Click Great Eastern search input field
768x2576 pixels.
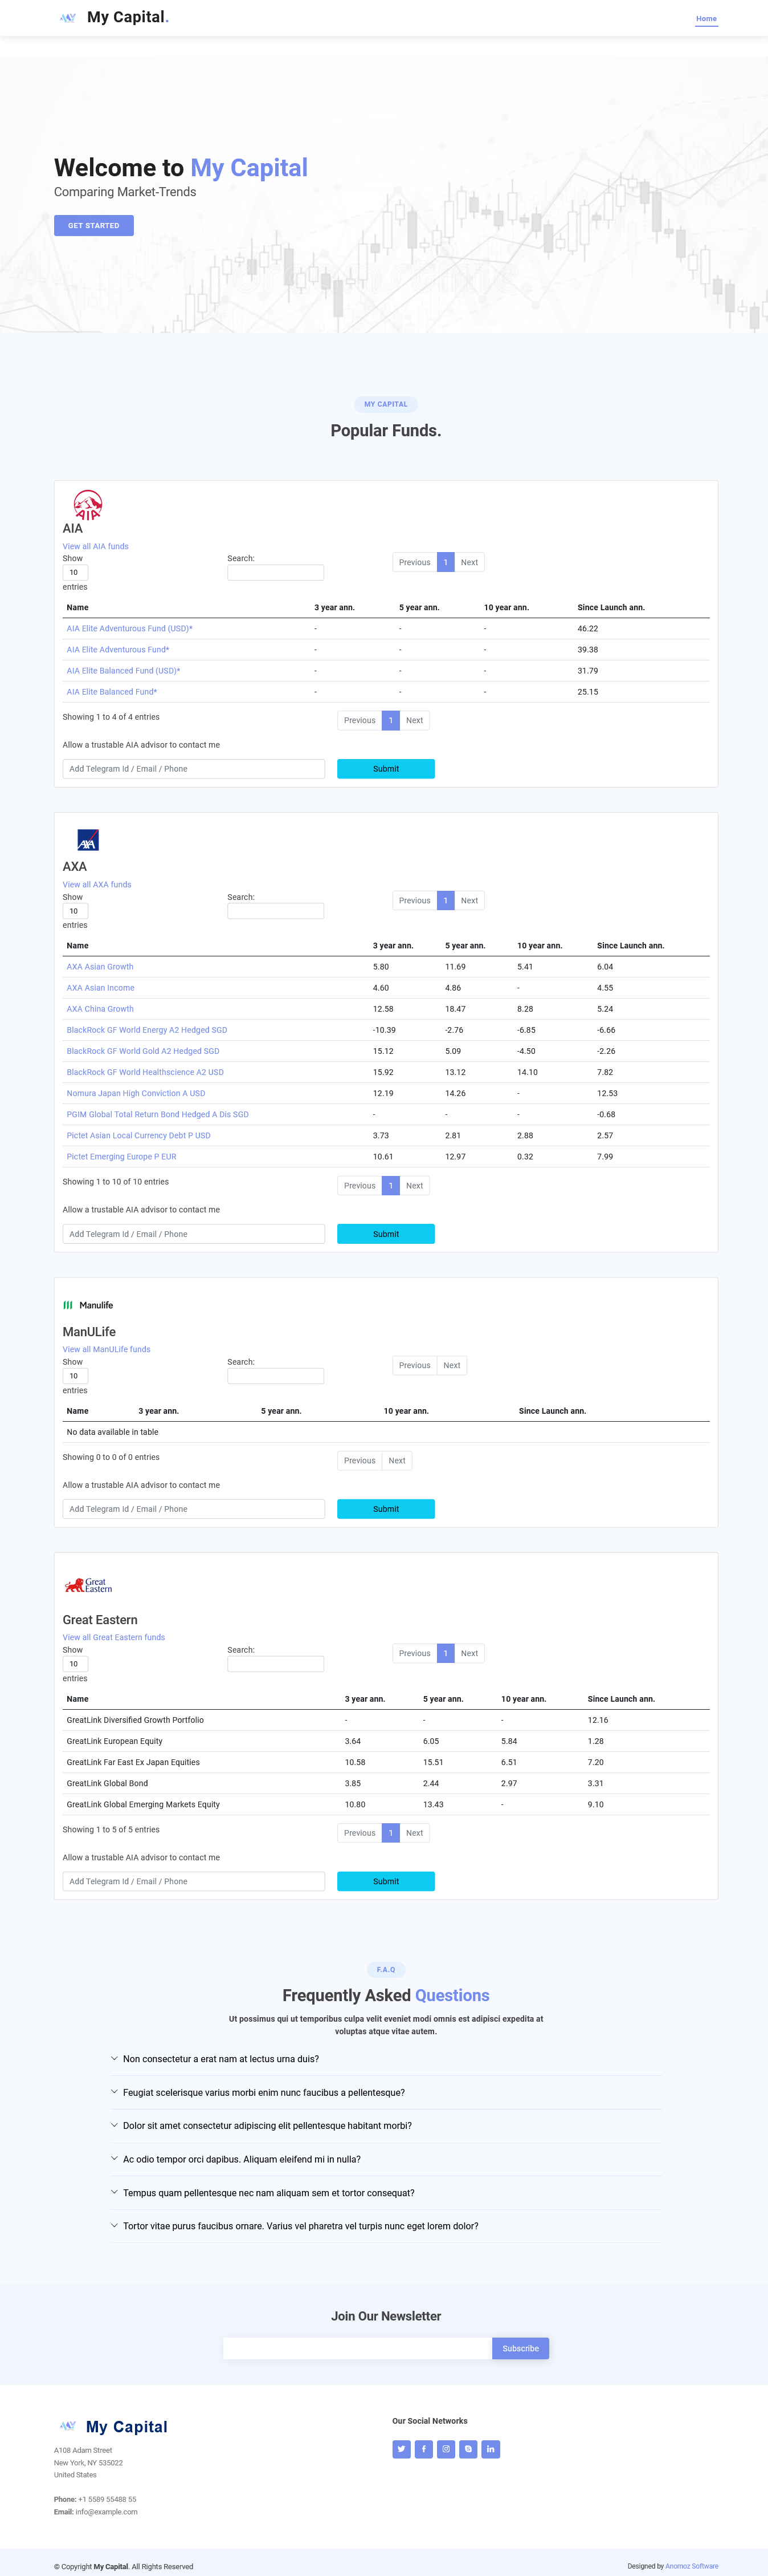pyautogui.click(x=276, y=1664)
